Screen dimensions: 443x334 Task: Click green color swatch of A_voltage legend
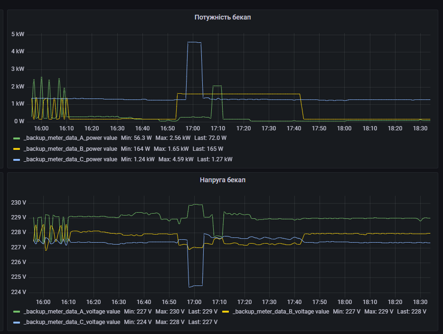click(x=17, y=312)
